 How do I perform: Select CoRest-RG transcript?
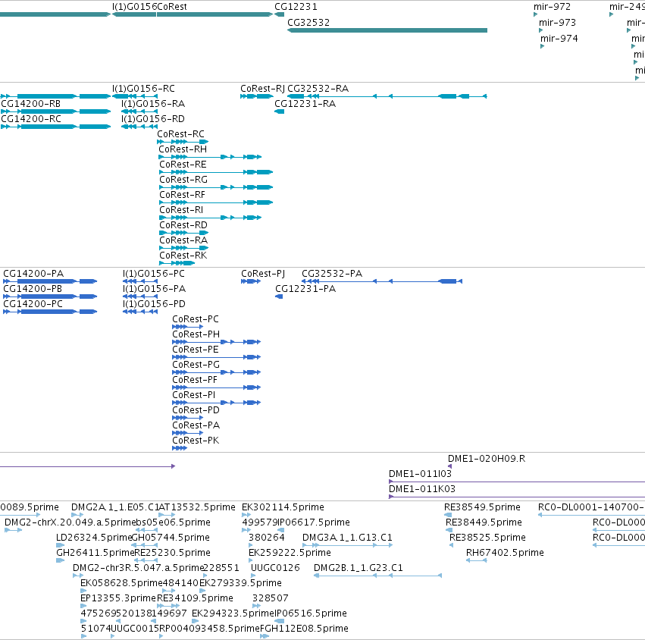pyautogui.click(x=216, y=188)
